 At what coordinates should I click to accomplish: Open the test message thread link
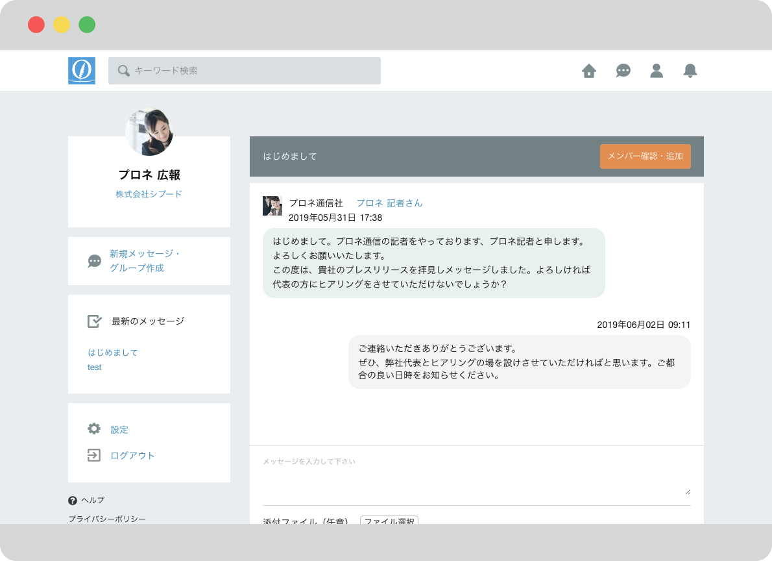pyautogui.click(x=95, y=368)
